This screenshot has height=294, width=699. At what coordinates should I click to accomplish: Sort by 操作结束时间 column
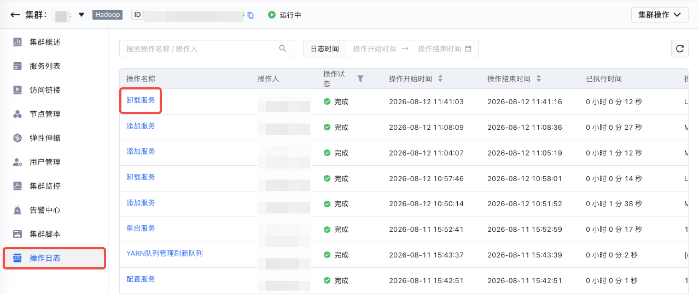538,79
